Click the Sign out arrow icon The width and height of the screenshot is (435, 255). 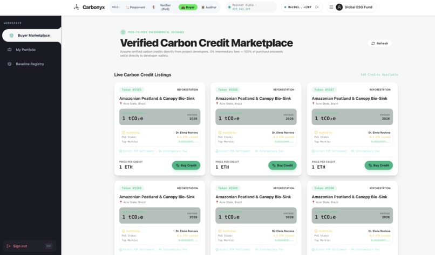pos(8,246)
